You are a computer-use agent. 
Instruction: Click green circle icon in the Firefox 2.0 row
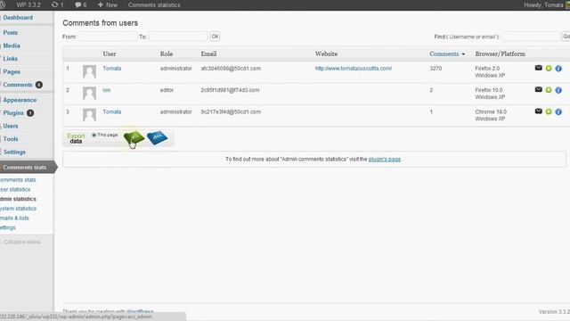tap(549, 69)
